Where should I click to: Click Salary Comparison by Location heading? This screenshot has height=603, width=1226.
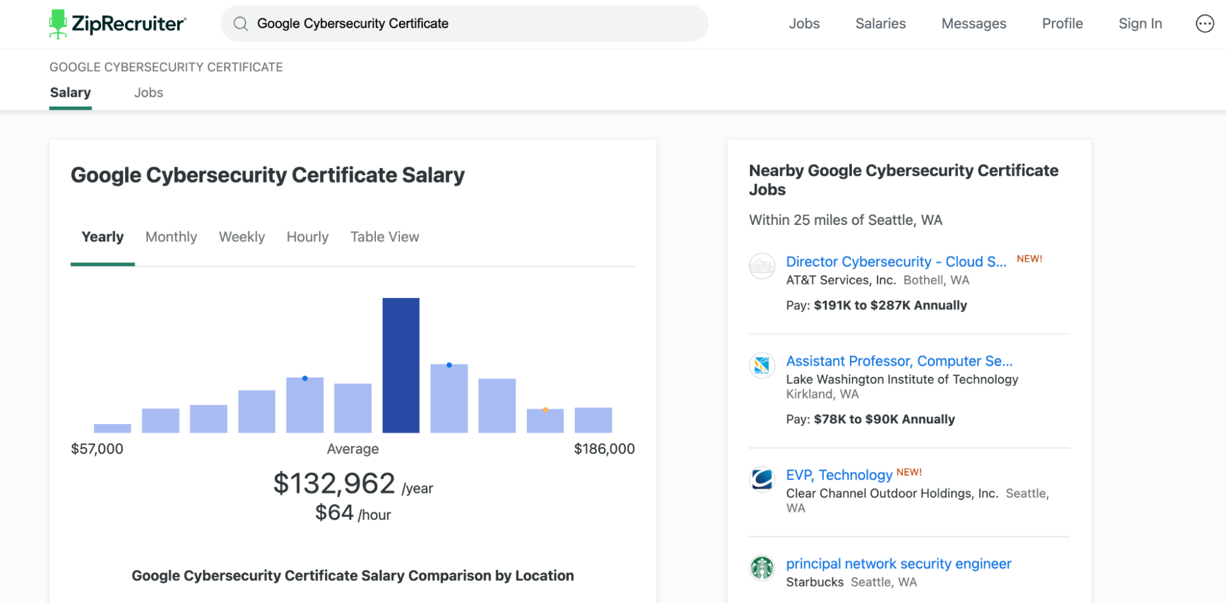click(353, 576)
